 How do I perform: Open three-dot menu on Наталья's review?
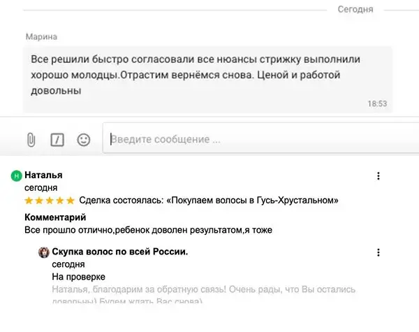point(378,175)
